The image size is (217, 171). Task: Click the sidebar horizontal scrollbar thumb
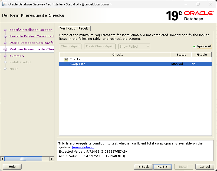(23, 159)
